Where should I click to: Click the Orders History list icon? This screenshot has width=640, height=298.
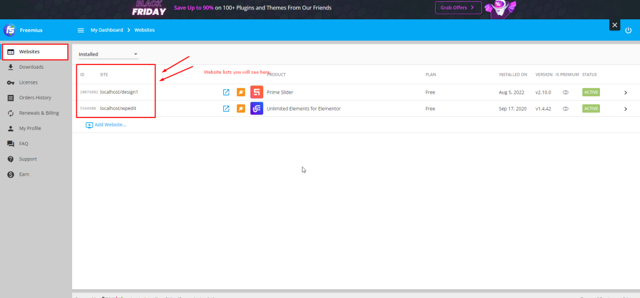click(x=11, y=98)
